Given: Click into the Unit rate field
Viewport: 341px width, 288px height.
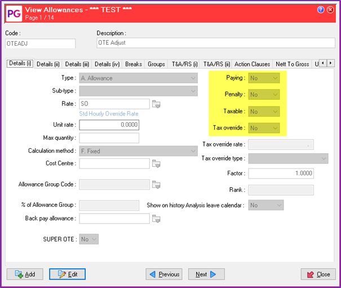Looking at the screenshot, I should tap(109, 125).
